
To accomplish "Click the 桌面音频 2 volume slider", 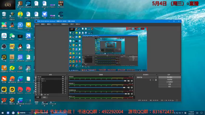I will 98,87.
